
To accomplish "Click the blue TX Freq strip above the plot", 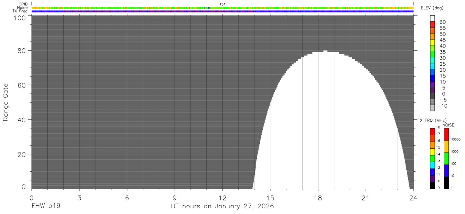I will pyautogui.click(x=223, y=11).
